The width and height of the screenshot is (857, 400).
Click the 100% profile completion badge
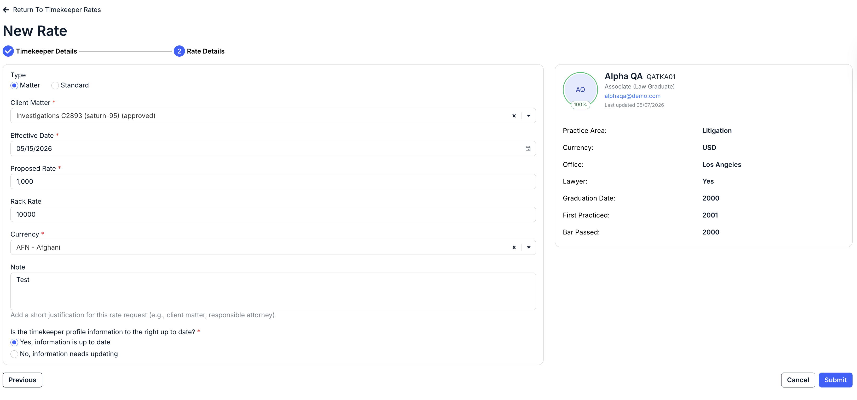point(580,105)
